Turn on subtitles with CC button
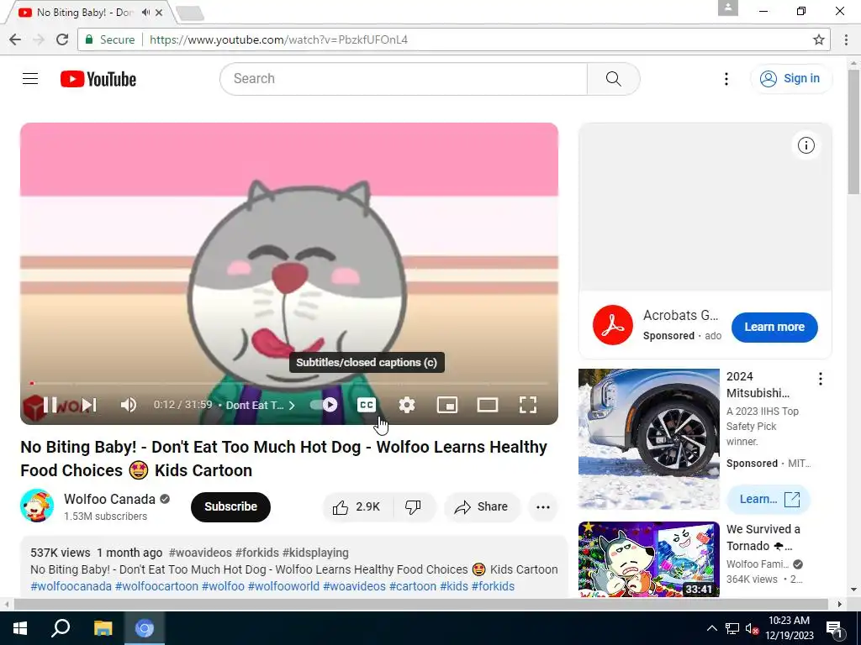 [367, 405]
